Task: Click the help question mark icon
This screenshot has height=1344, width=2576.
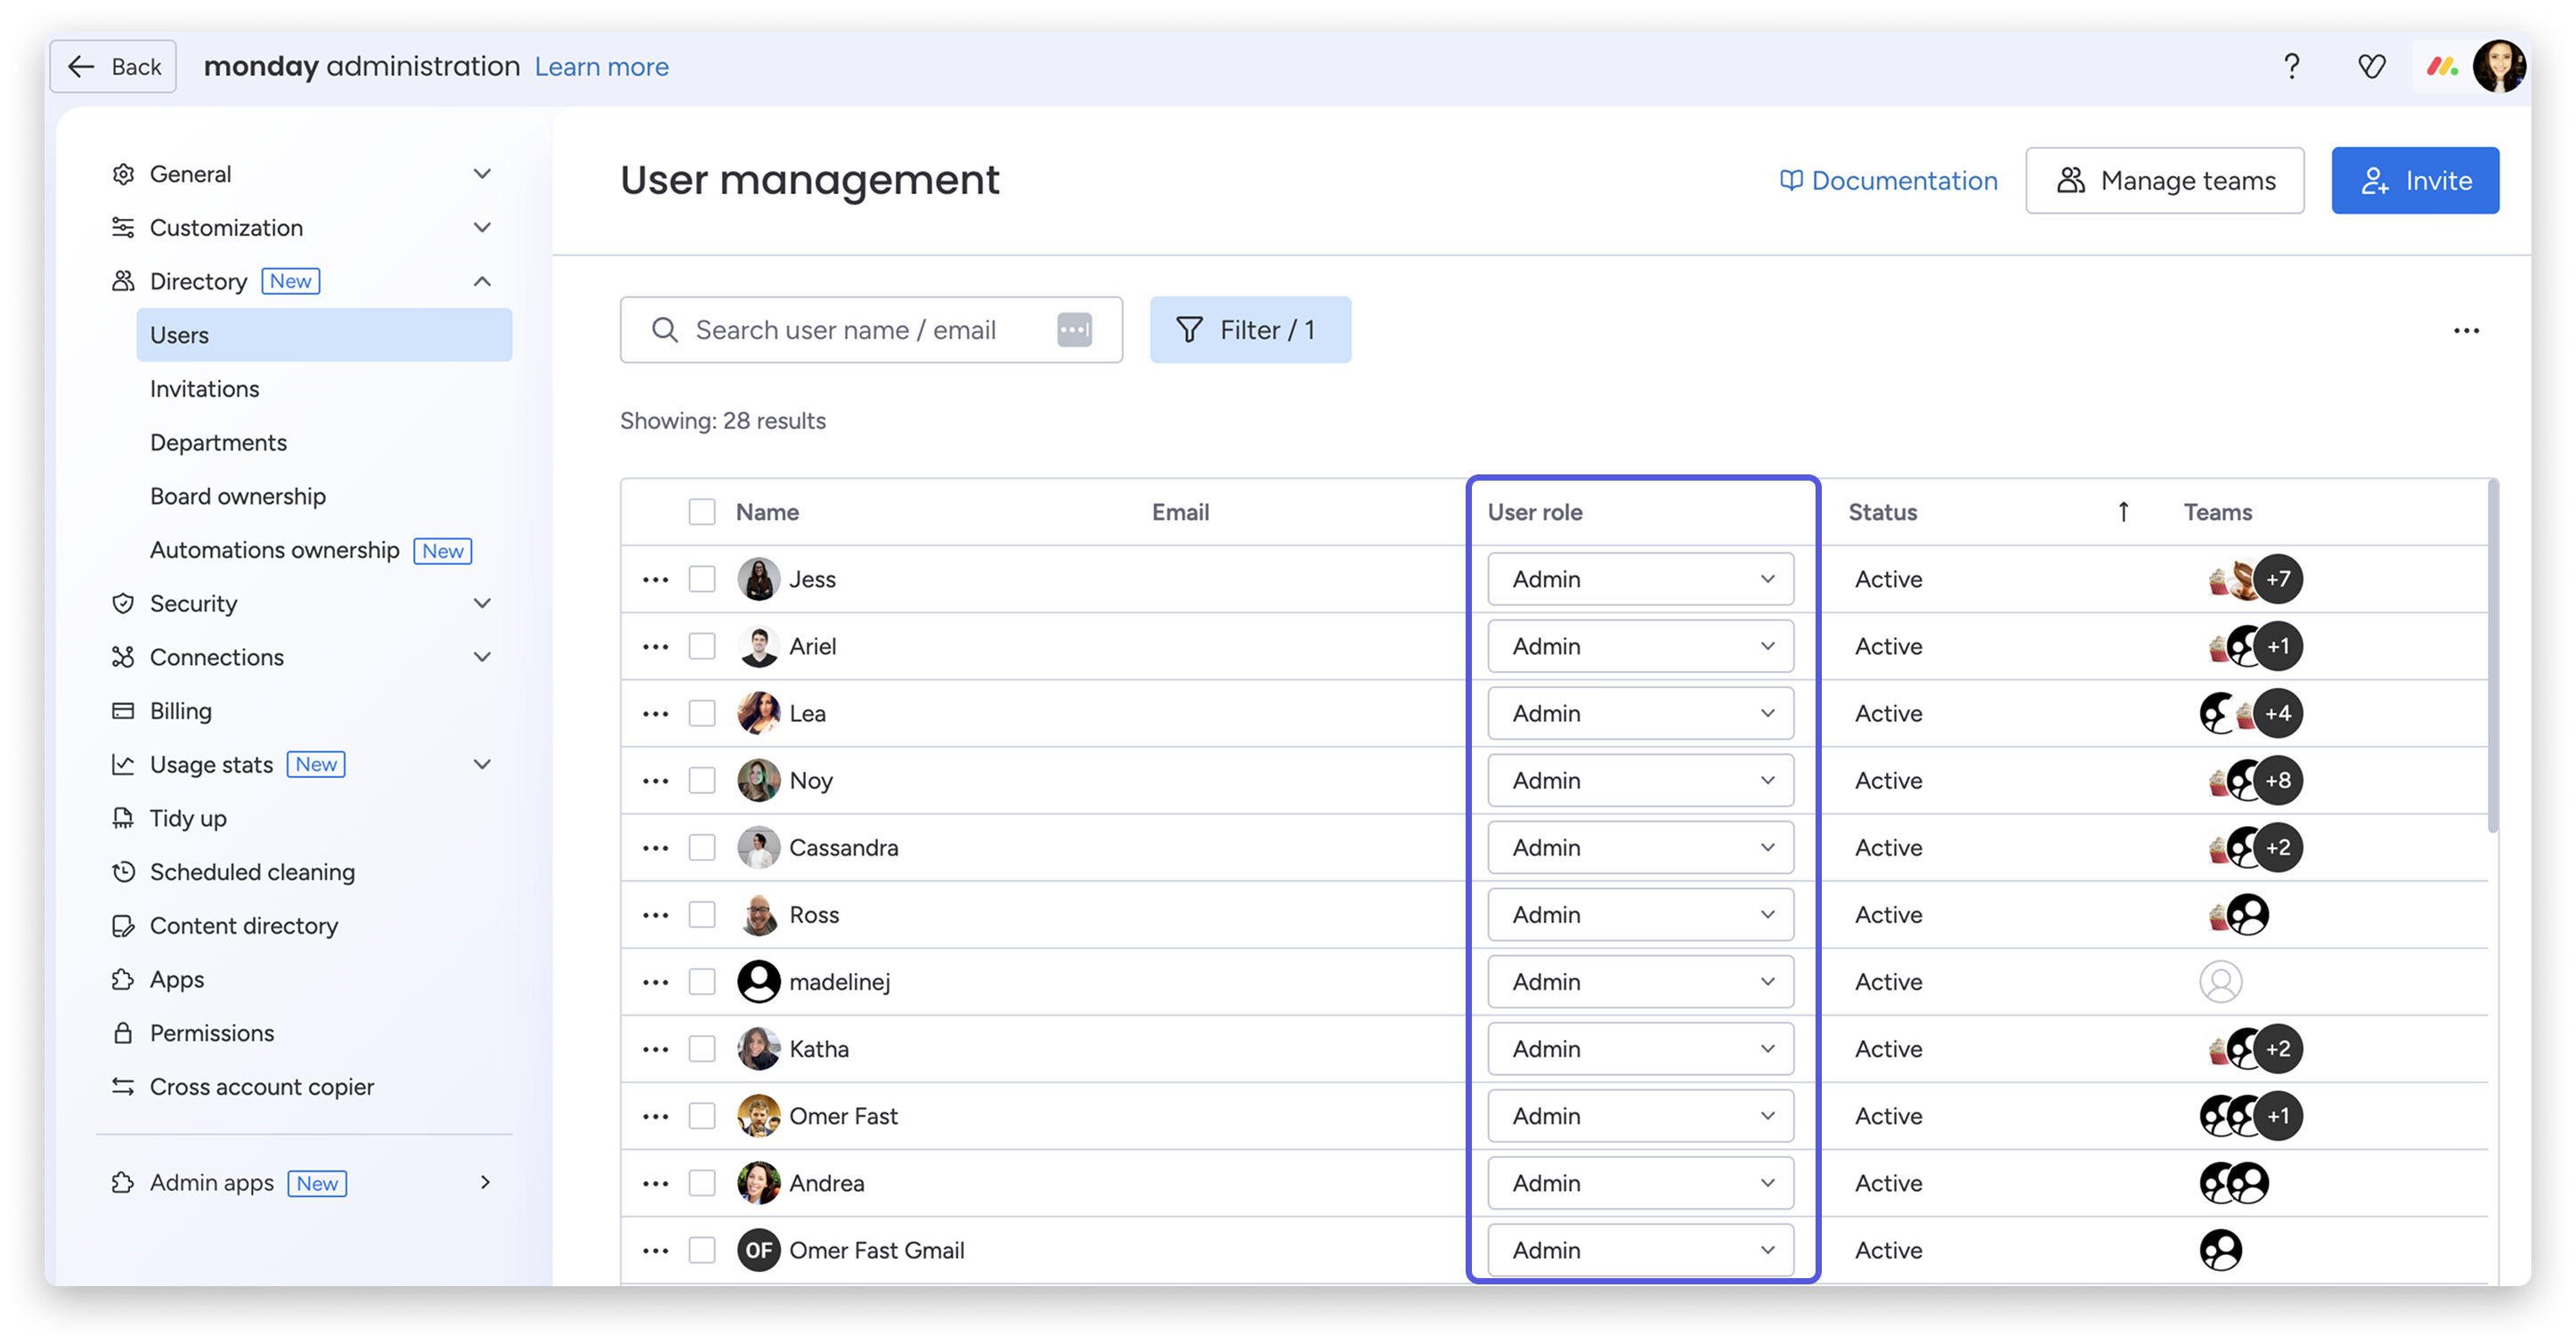Action: click(x=2291, y=67)
